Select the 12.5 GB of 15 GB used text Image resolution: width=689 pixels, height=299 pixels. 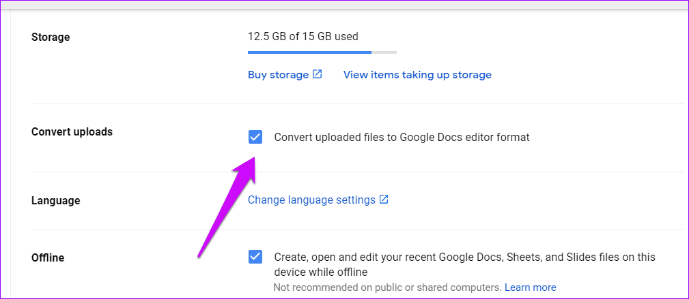click(x=303, y=37)
